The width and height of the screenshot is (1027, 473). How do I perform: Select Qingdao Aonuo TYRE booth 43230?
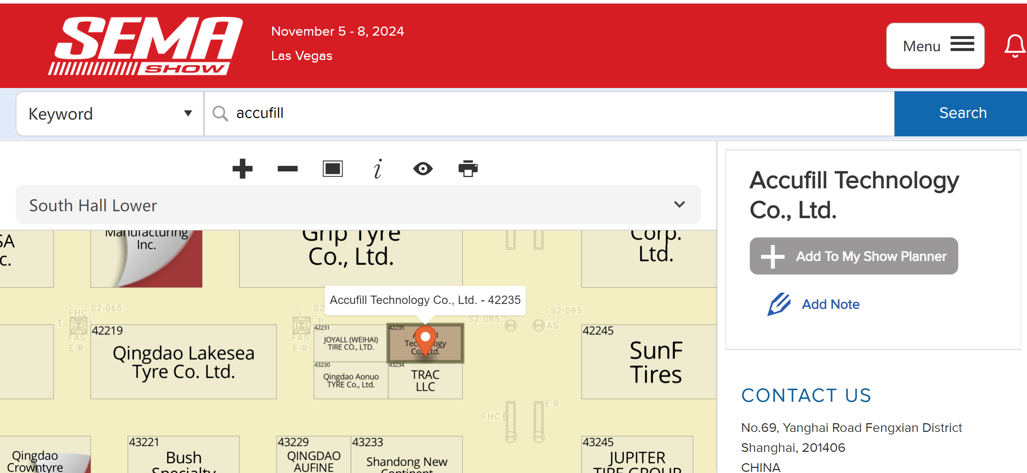pyautogui.click(x=350, y=380)
